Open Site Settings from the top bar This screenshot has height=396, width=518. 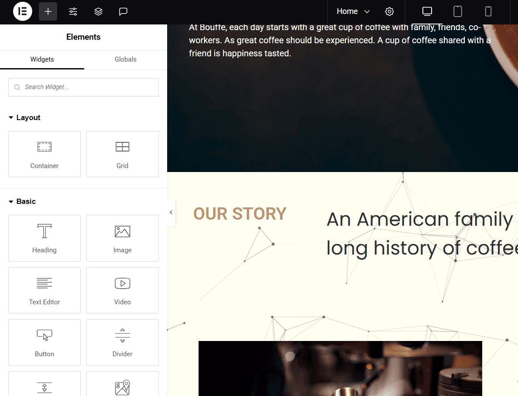click(x=73, y=11)
